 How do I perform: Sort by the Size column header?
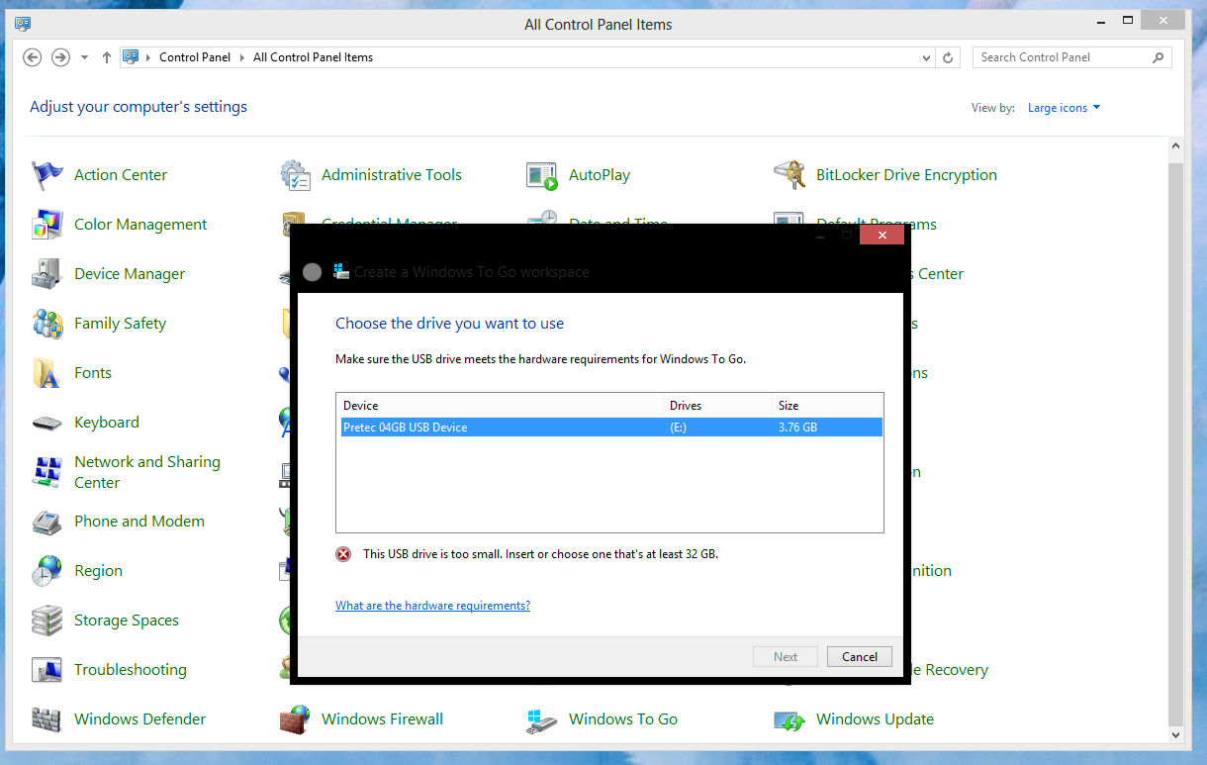pyautogui.click(x=827, y=406)
